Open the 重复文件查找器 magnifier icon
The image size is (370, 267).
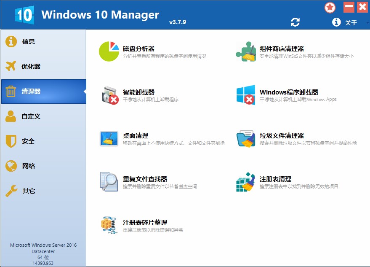coord(109,182)
